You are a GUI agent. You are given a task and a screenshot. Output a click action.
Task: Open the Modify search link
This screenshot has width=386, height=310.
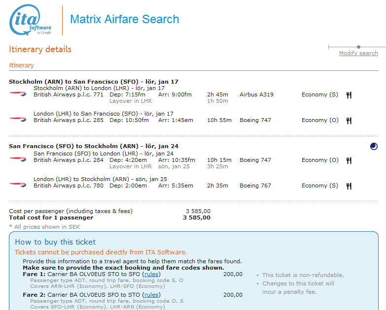(358, 53)
